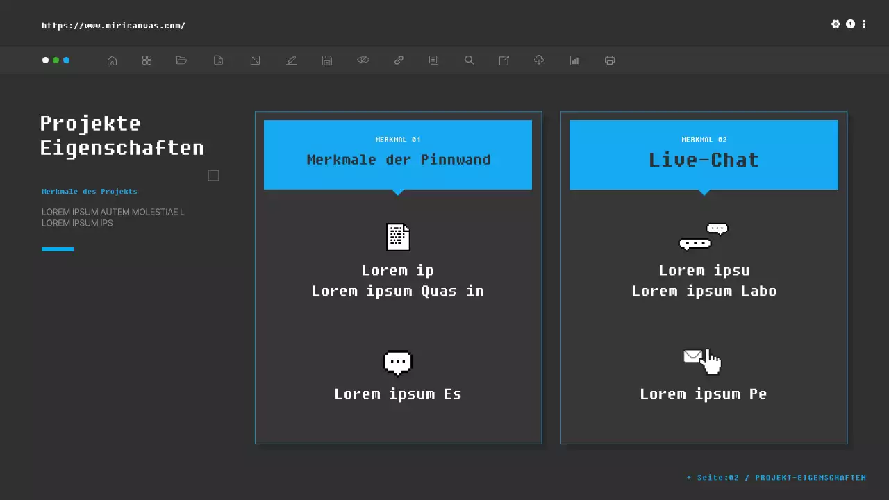Click the cloud download icon
The width and height of the screenshot is (889, 500).
coord(539,60)
